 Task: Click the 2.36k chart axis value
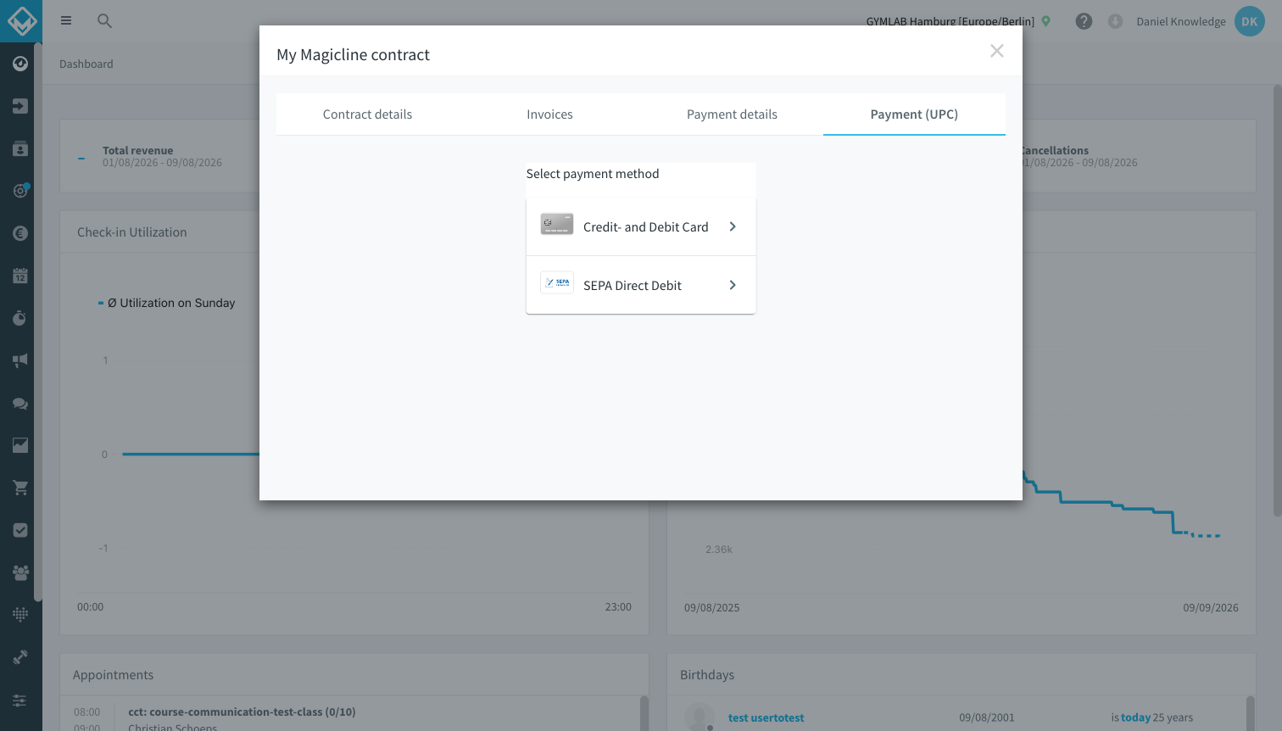[719, 550]
